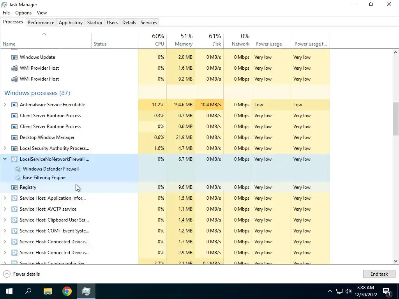Sort by the Memory column header
This screenshot has height=299, width=399.
click(181, 40)
